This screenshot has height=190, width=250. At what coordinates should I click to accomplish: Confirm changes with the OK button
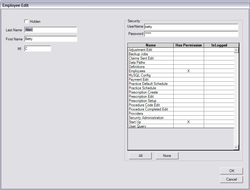231,171
